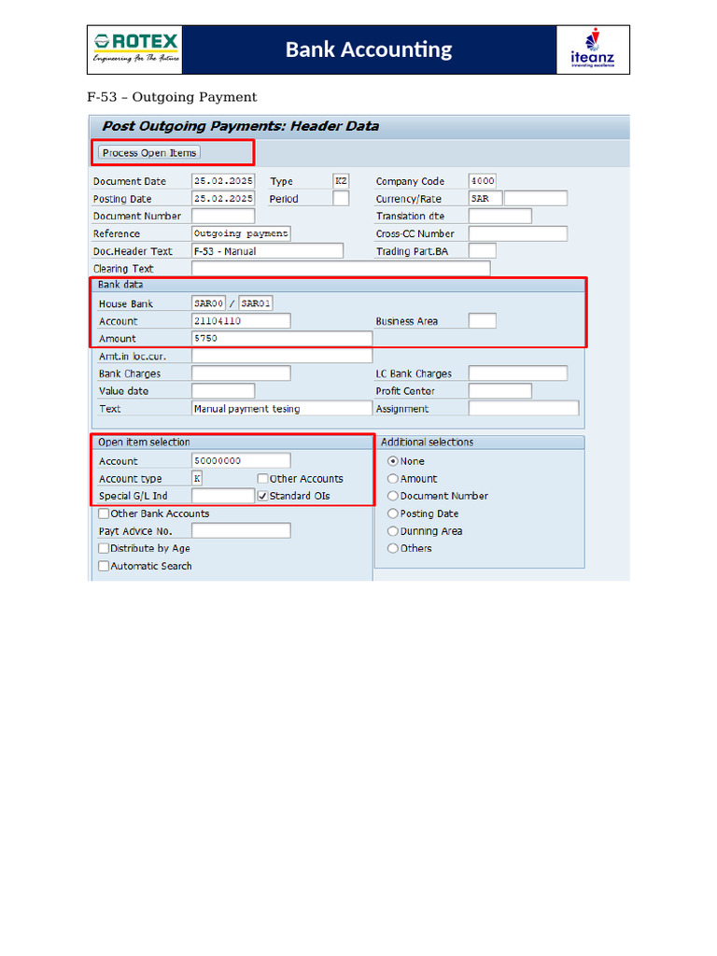
Task: Click the Type field showing KZ
Action: click(x=341, y=181)
